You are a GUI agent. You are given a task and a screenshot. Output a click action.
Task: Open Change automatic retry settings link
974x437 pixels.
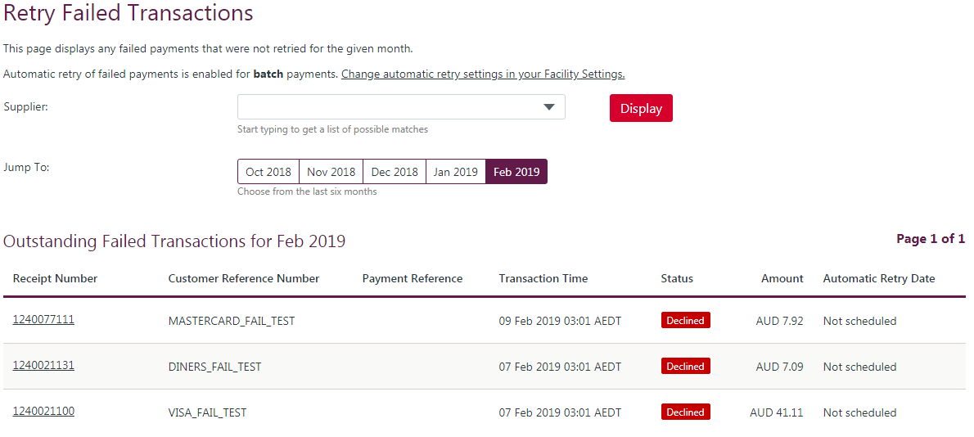point(483,74)
